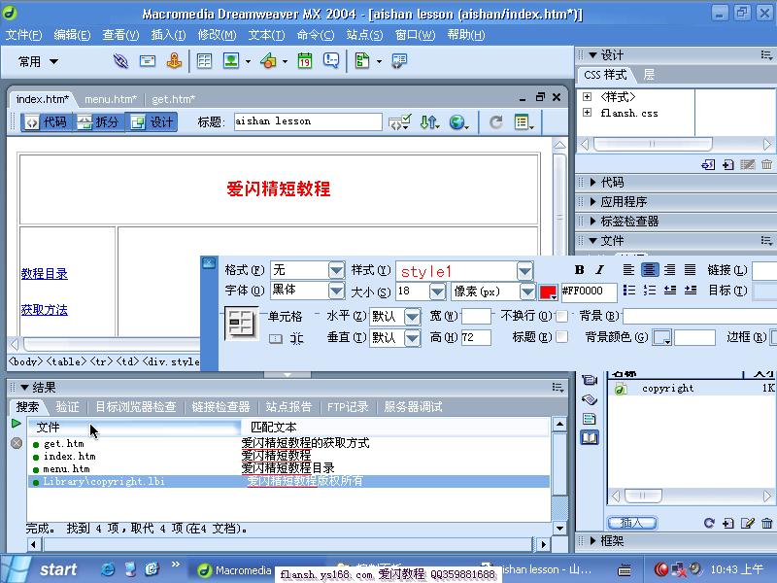Open the file management icon

click(429, 122)
